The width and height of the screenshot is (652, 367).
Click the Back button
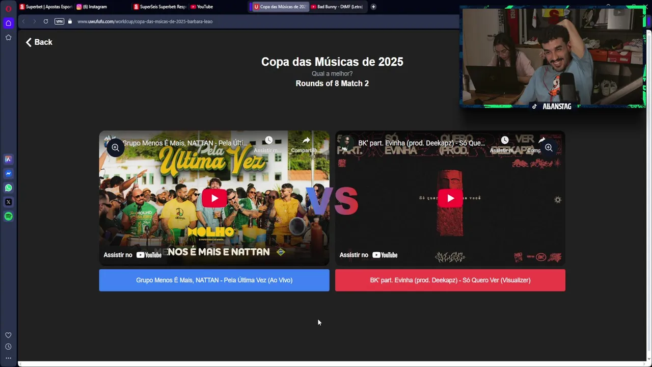[39, 42]
